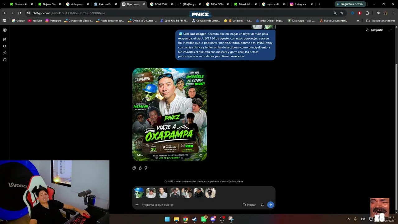This screenshot has height=224, width=398.
Task: Show hidden bookmarks with double chevron
Action: (358, 21)
